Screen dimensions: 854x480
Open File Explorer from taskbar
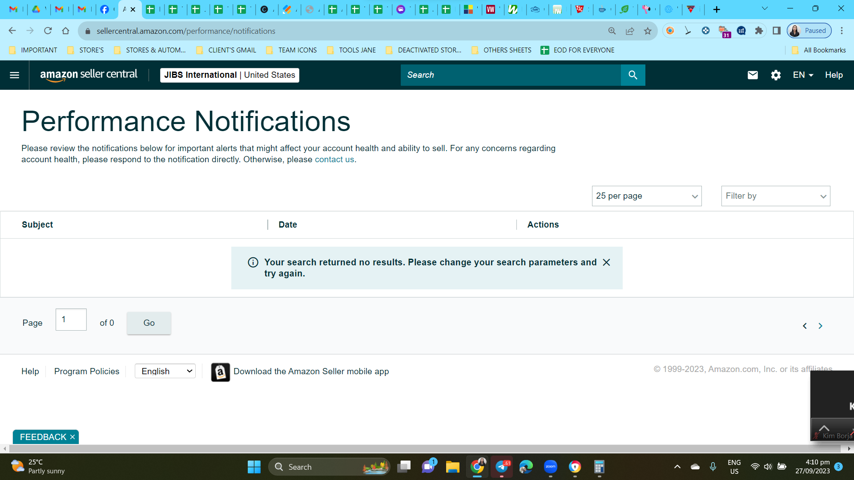(x=452, y=467)
